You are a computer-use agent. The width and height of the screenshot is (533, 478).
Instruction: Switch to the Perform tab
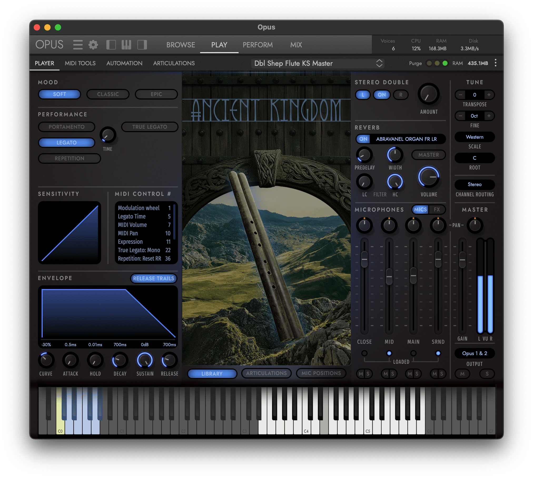(x=258, y=45)
